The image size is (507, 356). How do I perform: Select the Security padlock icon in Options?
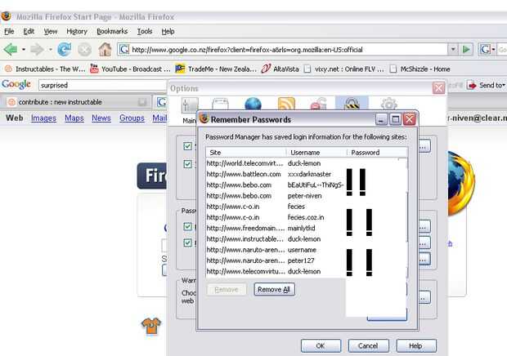click(x=352, y=104)
